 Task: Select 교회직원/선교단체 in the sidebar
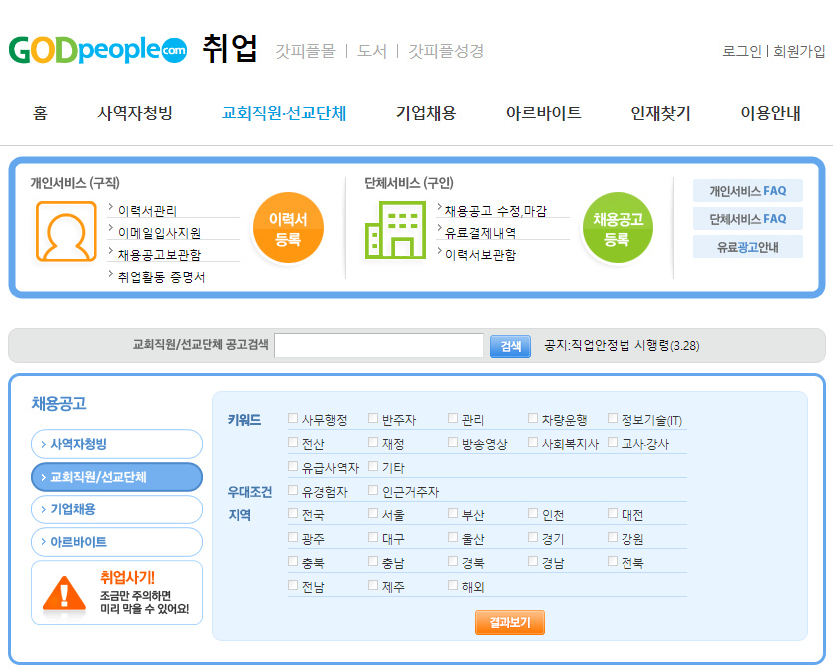point(117,477)
